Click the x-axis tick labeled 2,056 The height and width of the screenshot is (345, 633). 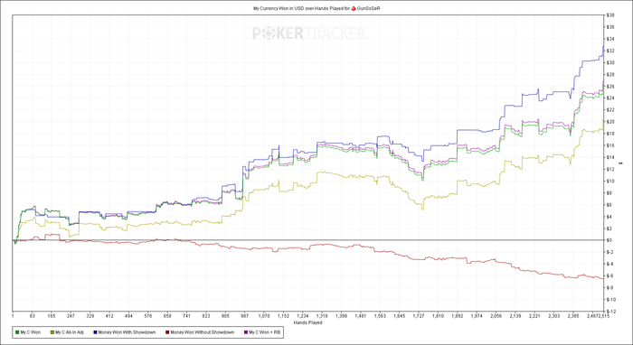496,317
